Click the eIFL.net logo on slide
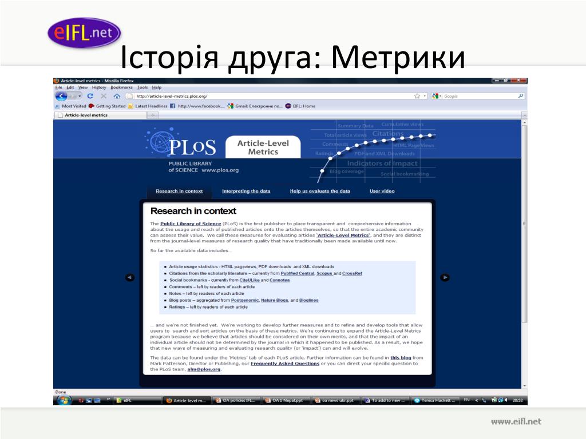This screenshot has width=586, height=439. pyautogui.click(x=85, y=33)
